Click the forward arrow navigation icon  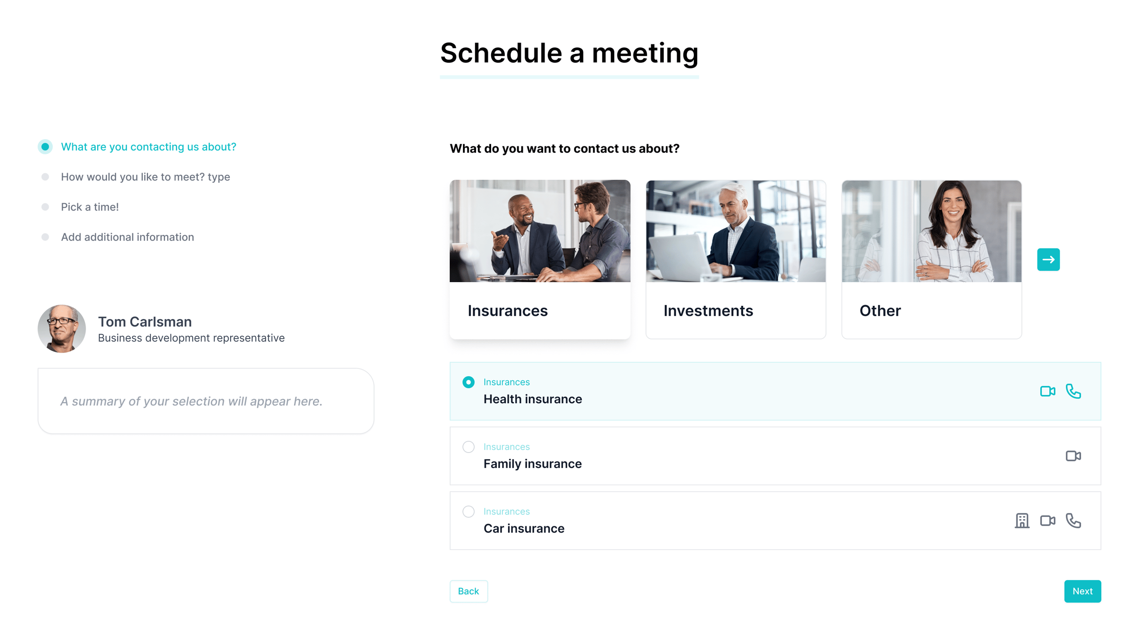click(x=1049, y=259)
